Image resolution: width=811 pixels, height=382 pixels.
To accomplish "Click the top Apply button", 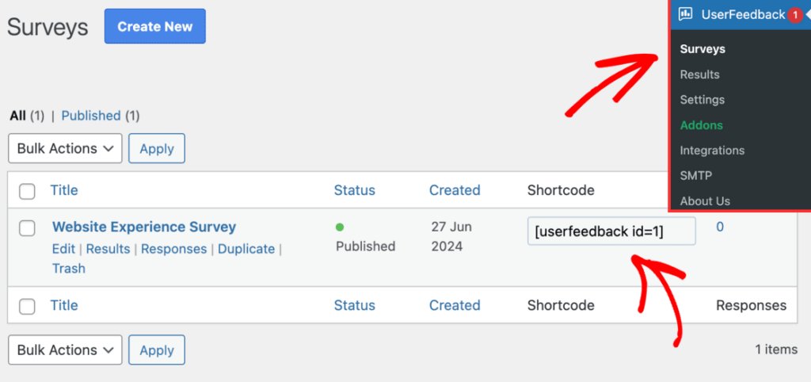I will coord(157,148).
